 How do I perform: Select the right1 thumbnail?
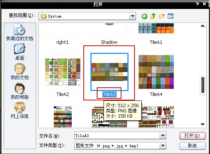63,30
